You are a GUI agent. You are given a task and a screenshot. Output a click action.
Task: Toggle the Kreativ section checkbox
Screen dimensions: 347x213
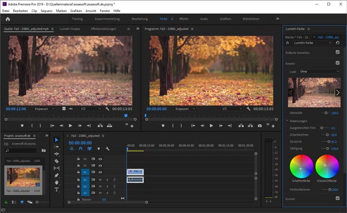(338, 63)
